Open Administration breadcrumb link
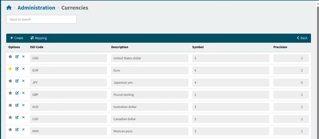 tap(36, 8)
